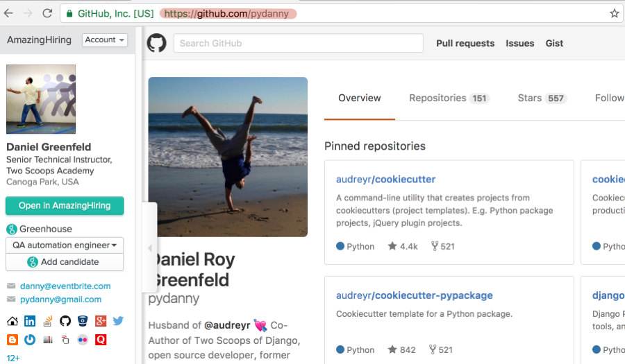The height and width of the screenshot is (364, 625).
Task: Click the Greenhouse label in sidebar
Action: [x=46, y=229]
